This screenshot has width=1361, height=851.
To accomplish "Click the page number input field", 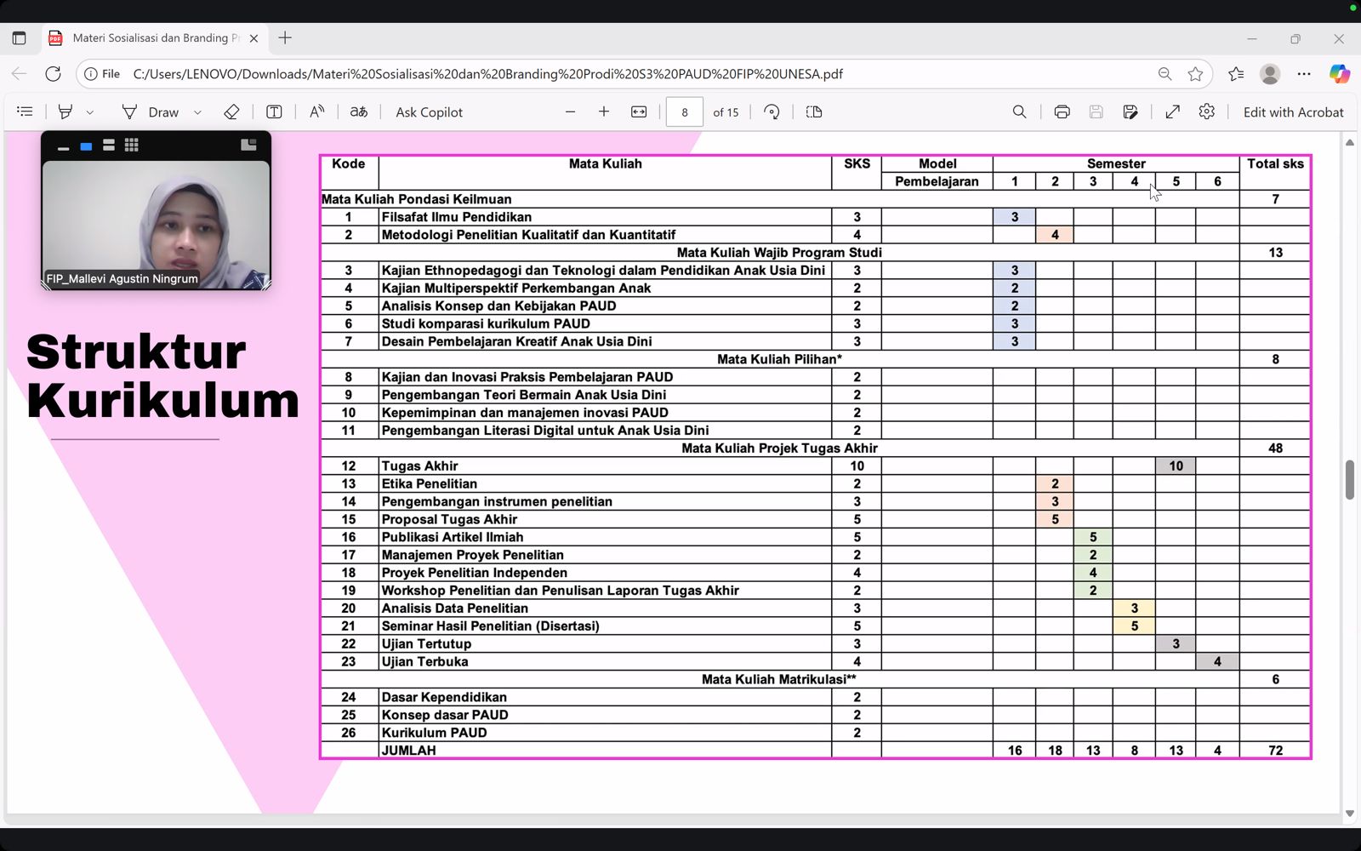I will pos(684,111).
